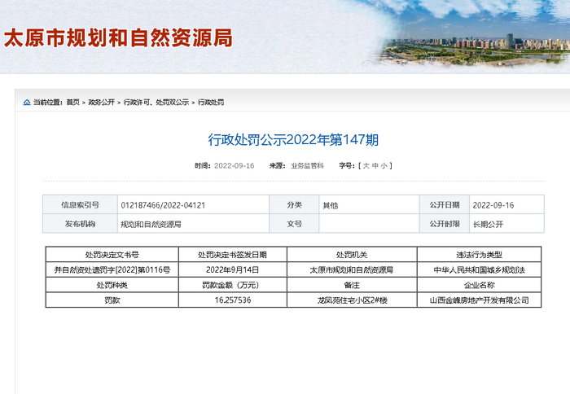Open 行政处罚 breadcrumb link

pos(211,103)
